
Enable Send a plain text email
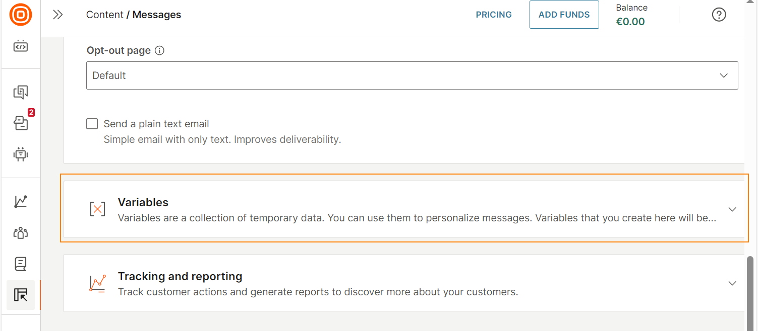pos(92,123)
